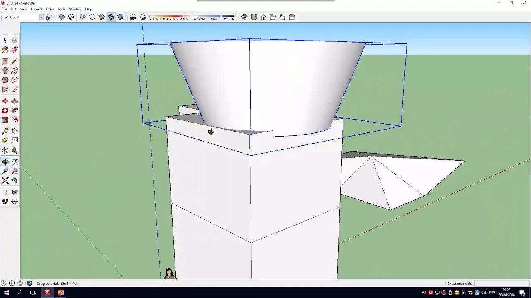Choose the Zoom magnifier tool
Screen dimensions: 531x298
(5, 171)
